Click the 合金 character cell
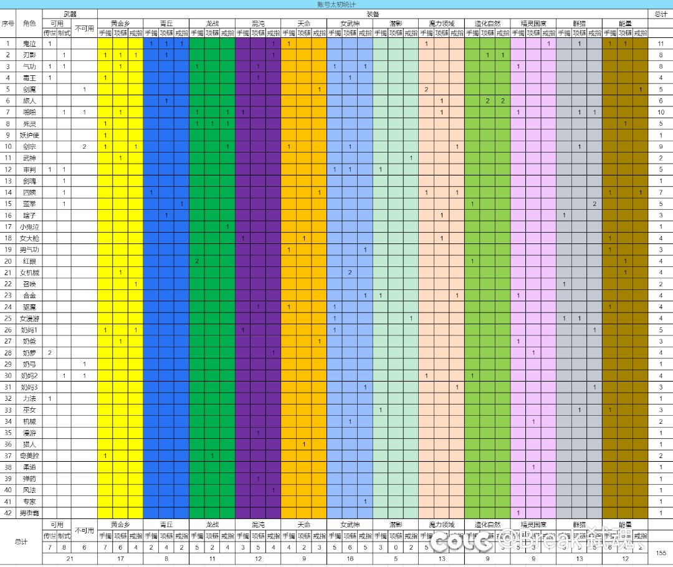The height and width of the screenshot is (567, 673). [x=29, y=295]
